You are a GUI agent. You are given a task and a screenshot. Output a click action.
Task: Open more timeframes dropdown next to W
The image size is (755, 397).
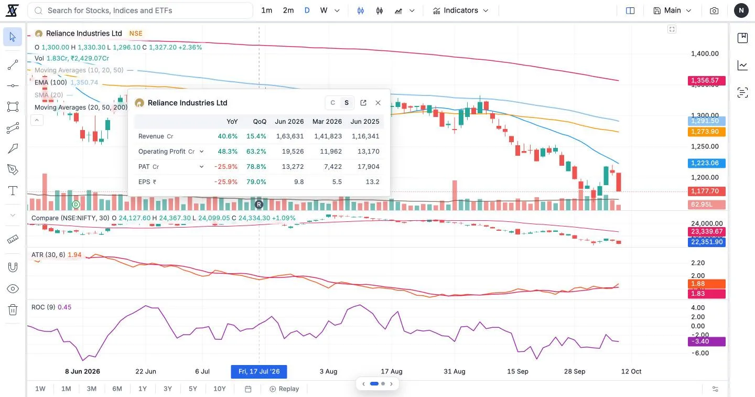[x=337, y=10]
